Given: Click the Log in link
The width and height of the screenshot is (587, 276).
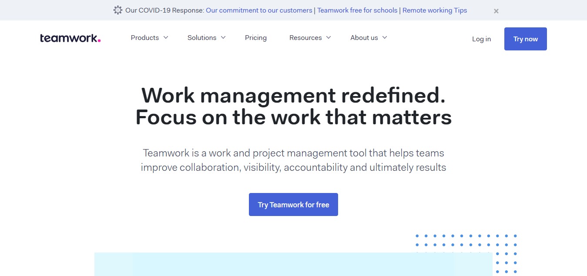Looking at the screenshot, I should pos(481,39).
